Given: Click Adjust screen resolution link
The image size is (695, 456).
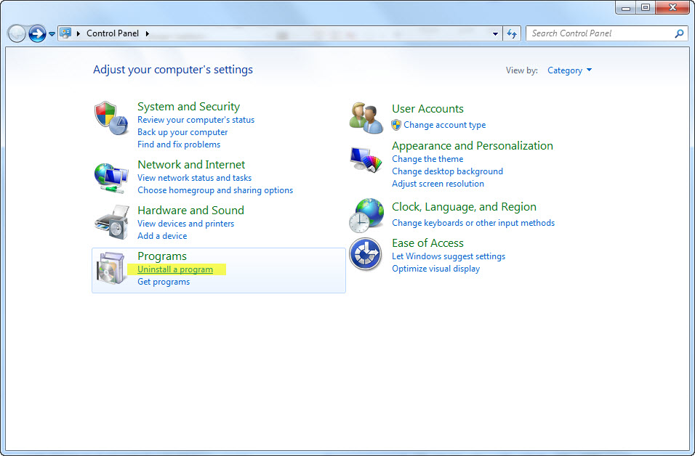Looking at the screenshot, I should click(x=438, y=184).
